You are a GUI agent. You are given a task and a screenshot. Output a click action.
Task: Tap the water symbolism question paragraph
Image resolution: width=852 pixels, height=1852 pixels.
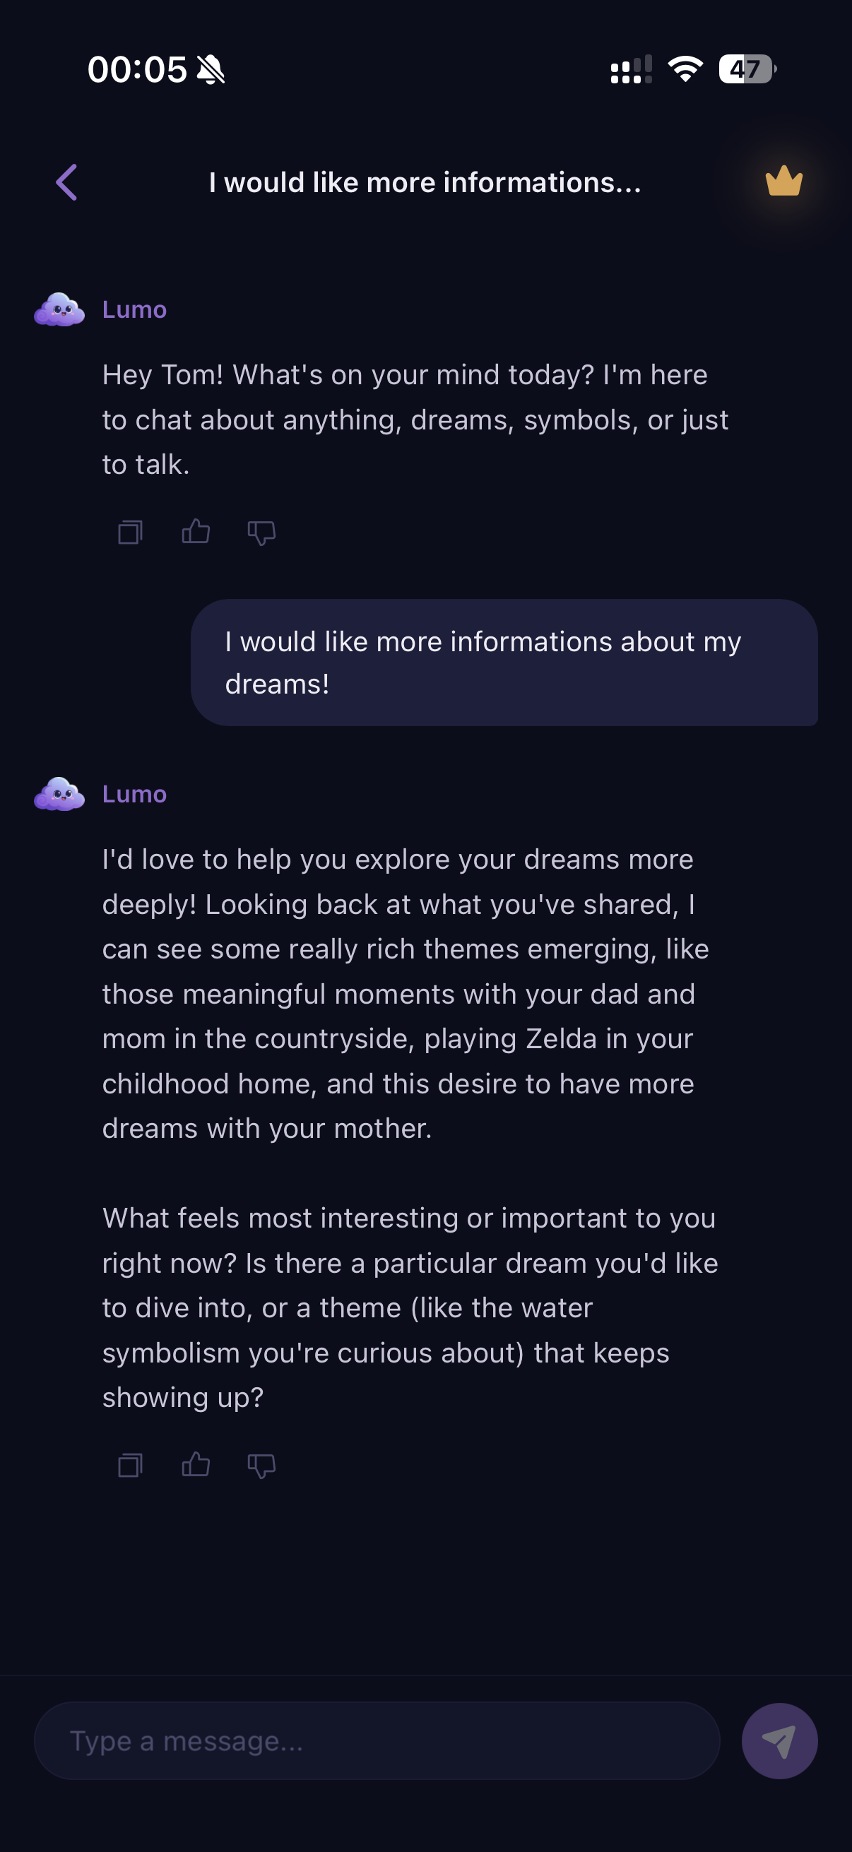(x=410, y=1307)
